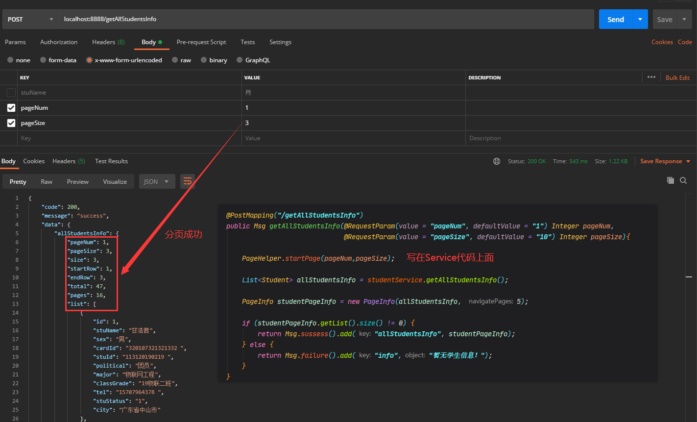Switch to Raw response view

point(47,181)
